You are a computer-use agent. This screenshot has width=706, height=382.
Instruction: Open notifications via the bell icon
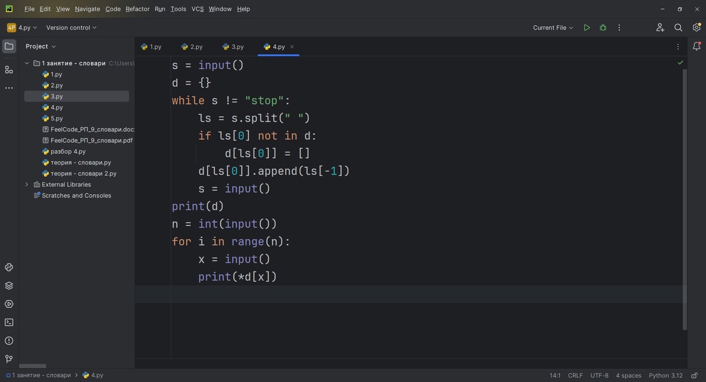[697, 46]
